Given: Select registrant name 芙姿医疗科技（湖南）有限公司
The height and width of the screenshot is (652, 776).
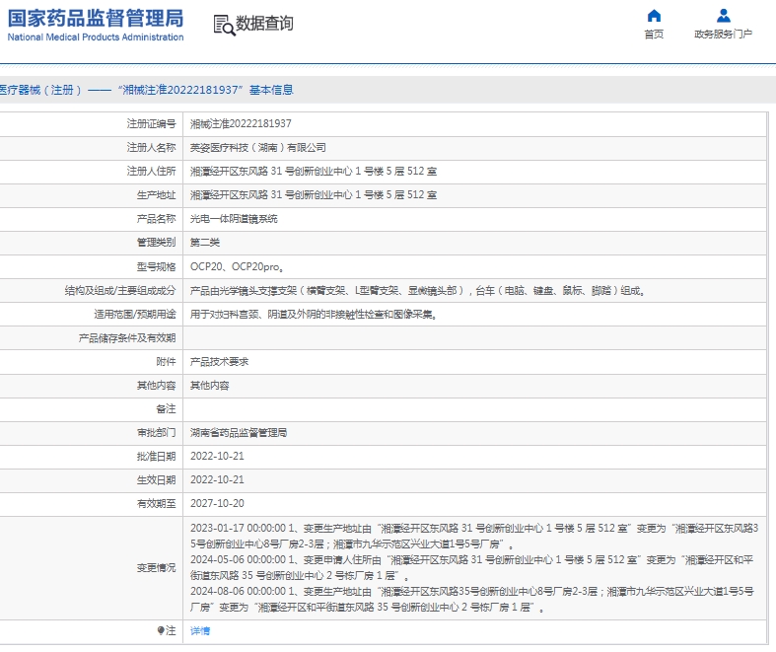Looking at the screenshot, I should point(257,148).
